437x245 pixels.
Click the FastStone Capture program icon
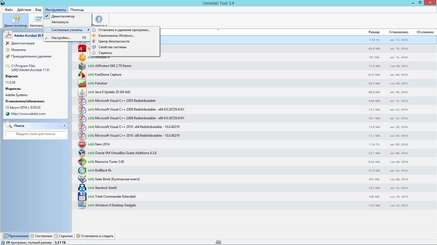coord(82,75)
